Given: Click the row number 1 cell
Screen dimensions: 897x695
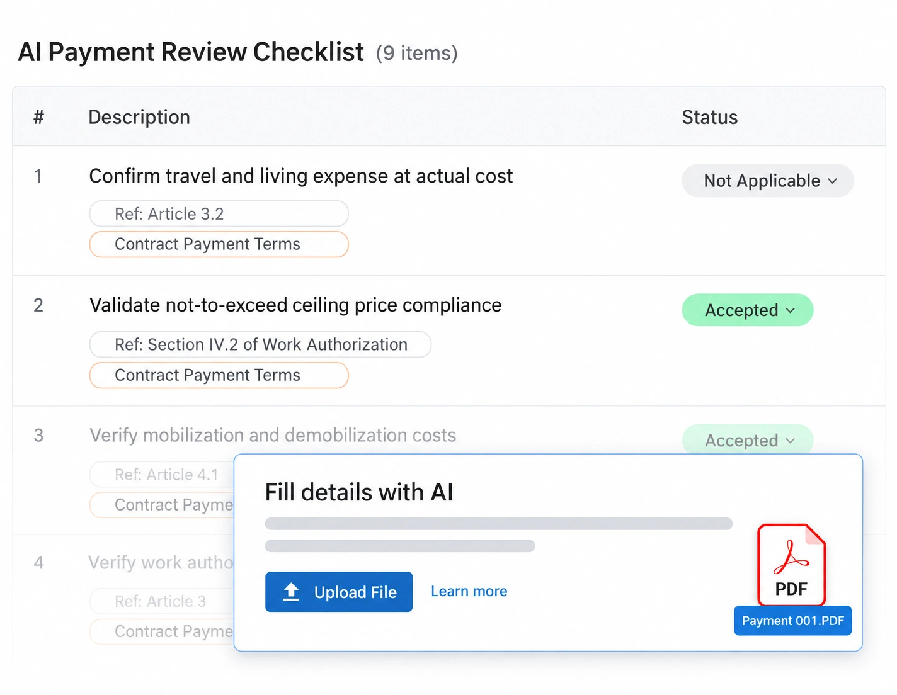Looking at the screenshot, I should (x=38, y=176).
